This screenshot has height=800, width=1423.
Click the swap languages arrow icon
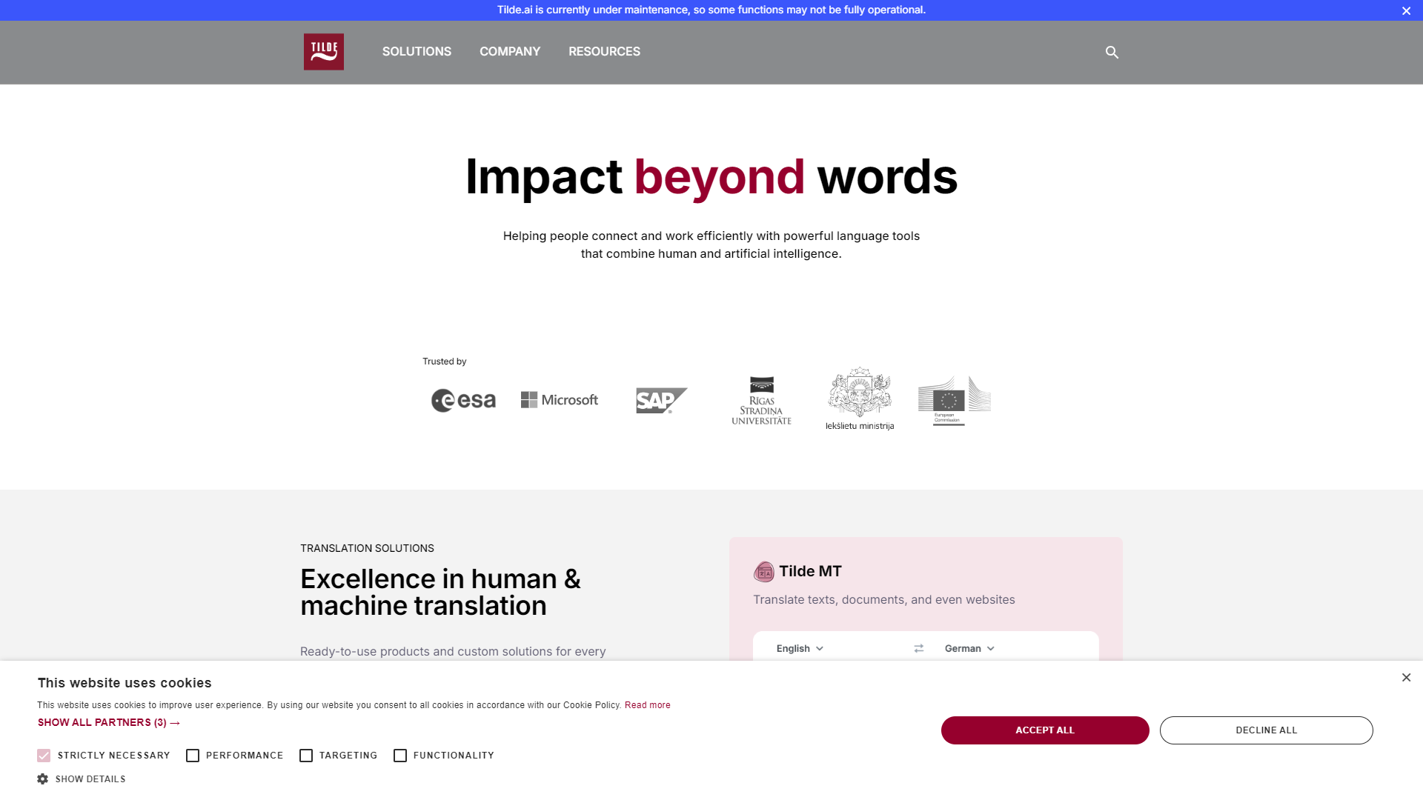919,649
